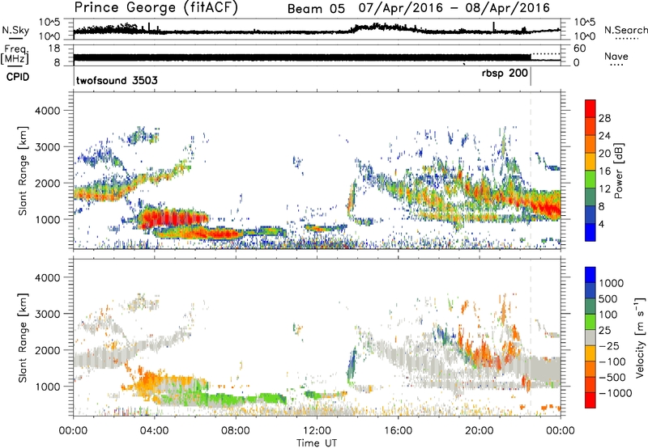Image resolution: width=648 pixels, height=448 pixels.
Task: Select the "rbsp 200" control program label
Action: tap(505, 74)
